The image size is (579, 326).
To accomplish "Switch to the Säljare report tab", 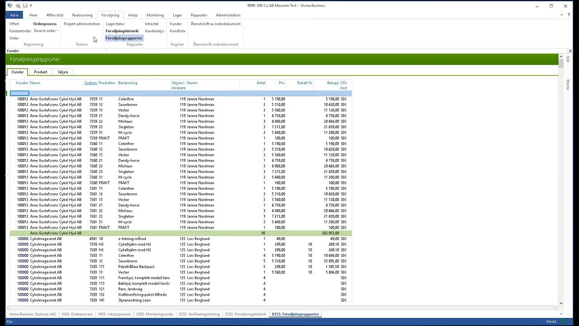I will [63, 72].
